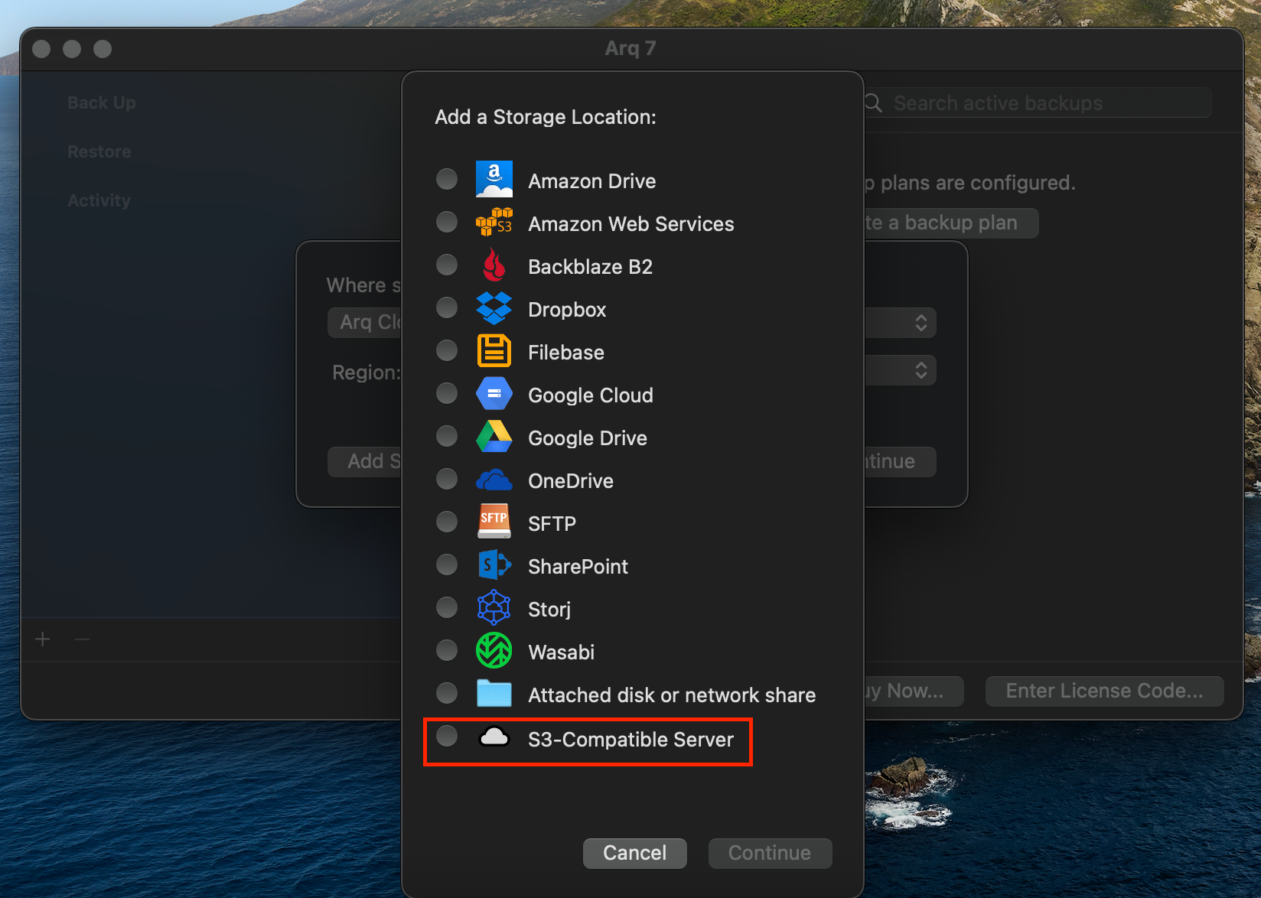Click the Amazon Drive label

[591, 181]
